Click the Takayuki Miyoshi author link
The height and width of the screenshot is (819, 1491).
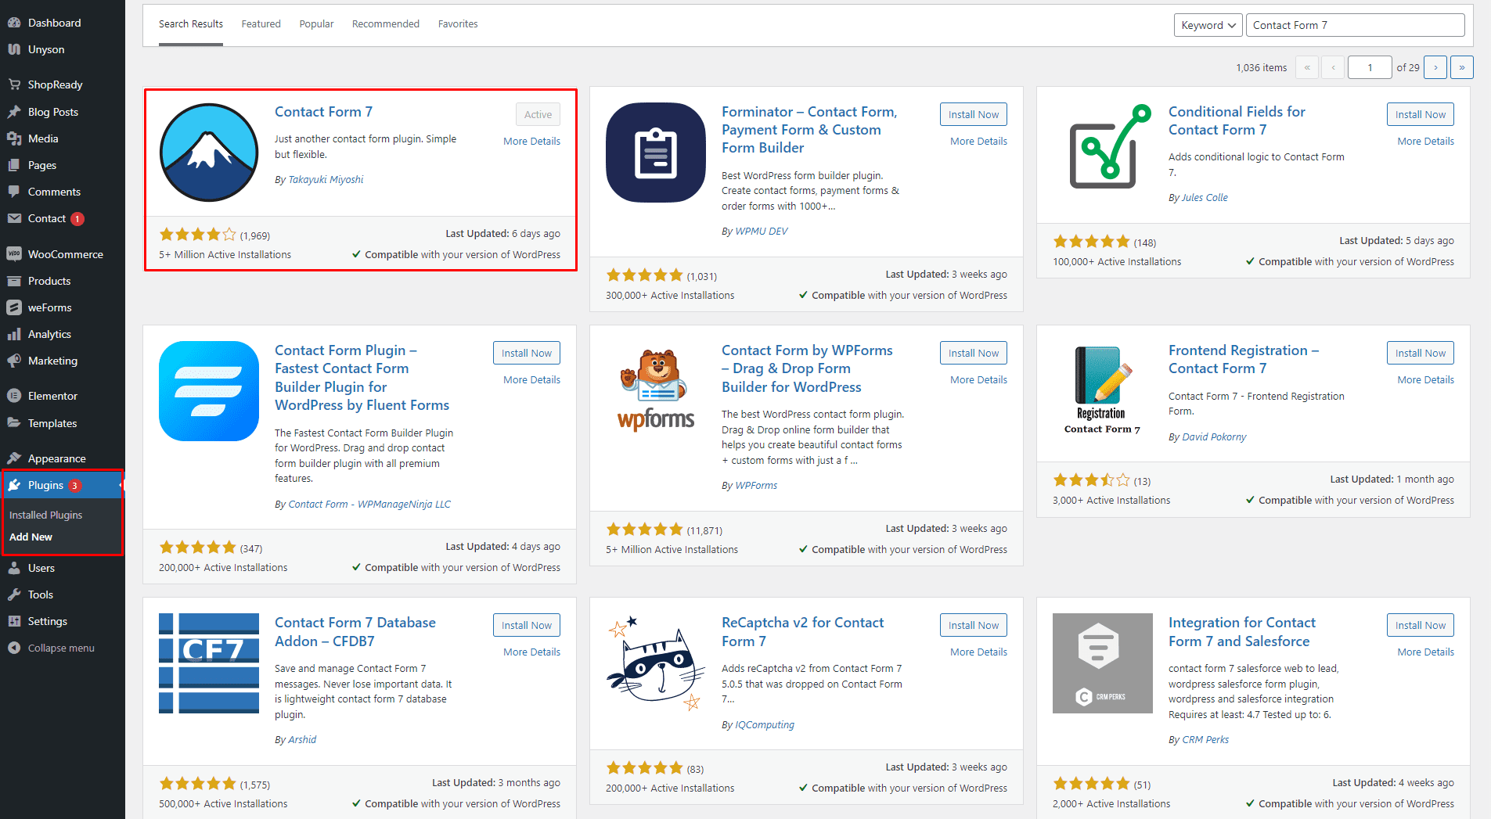(x=326, y=179)
